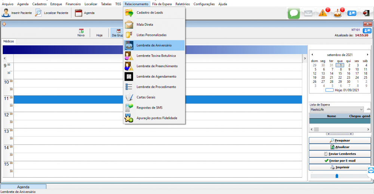374x194 pixels.
Task: Click the Localizar Paciente magnifier icon
Action: click(38, 13)
